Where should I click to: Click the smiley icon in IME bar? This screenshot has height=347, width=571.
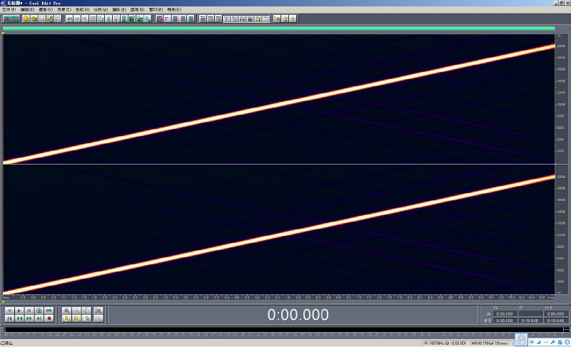(x=567, y=342)
